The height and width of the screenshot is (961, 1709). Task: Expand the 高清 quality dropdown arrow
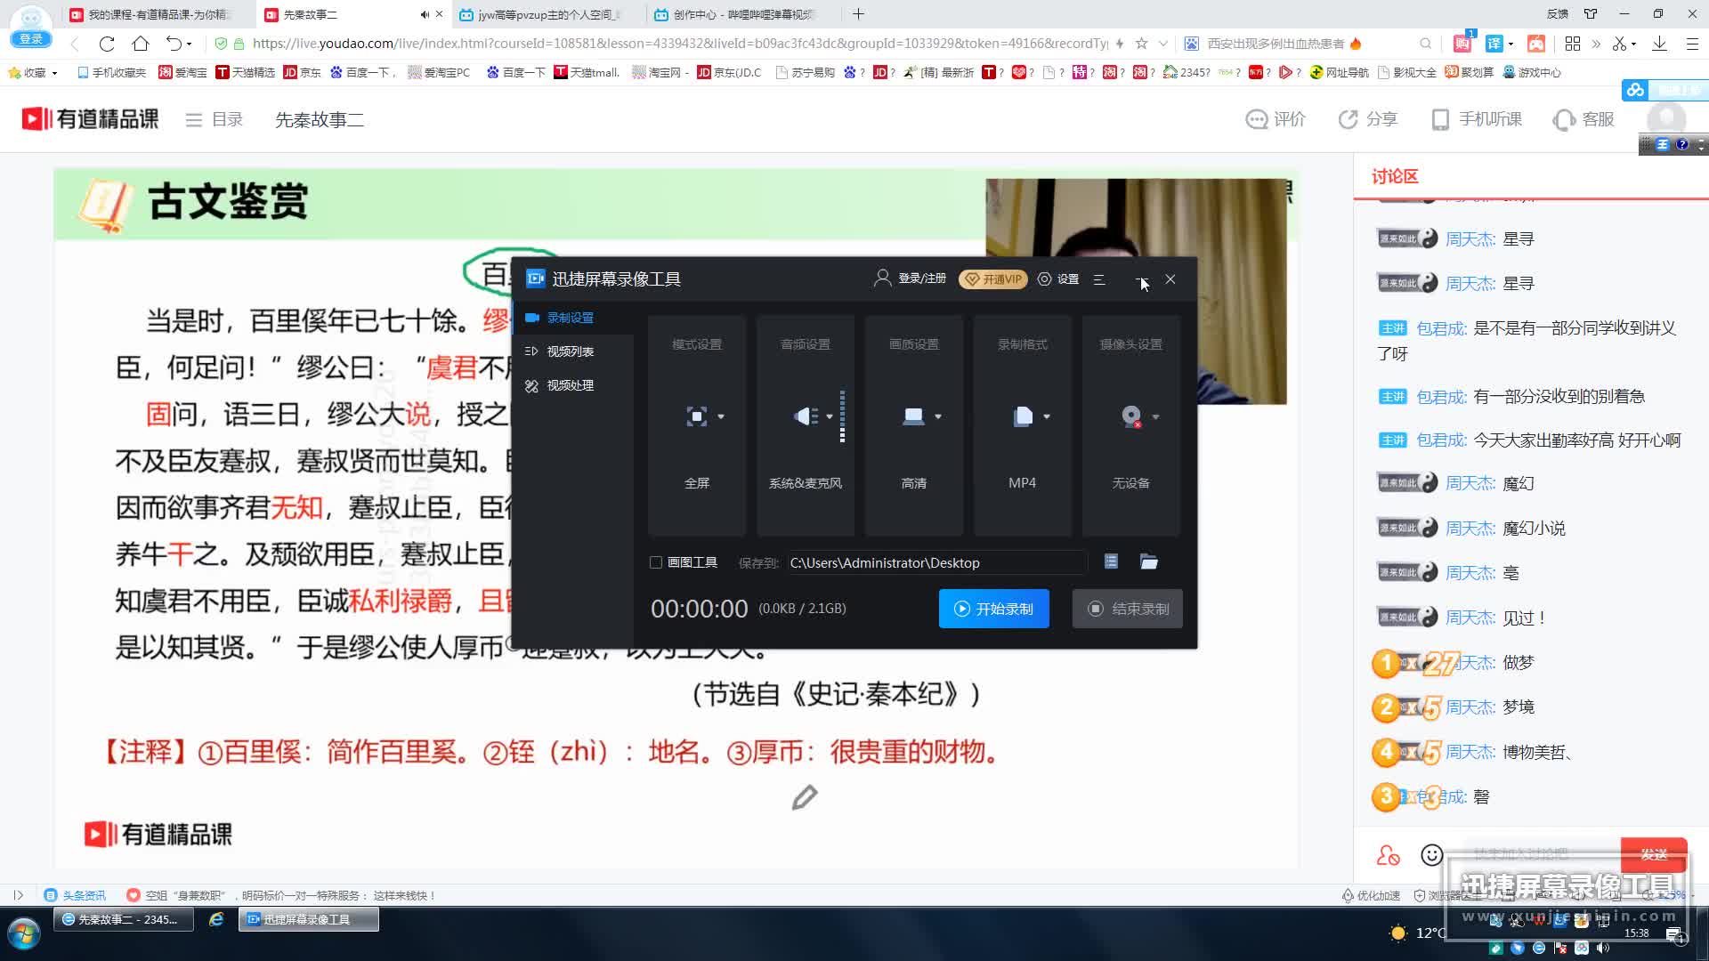938,416
